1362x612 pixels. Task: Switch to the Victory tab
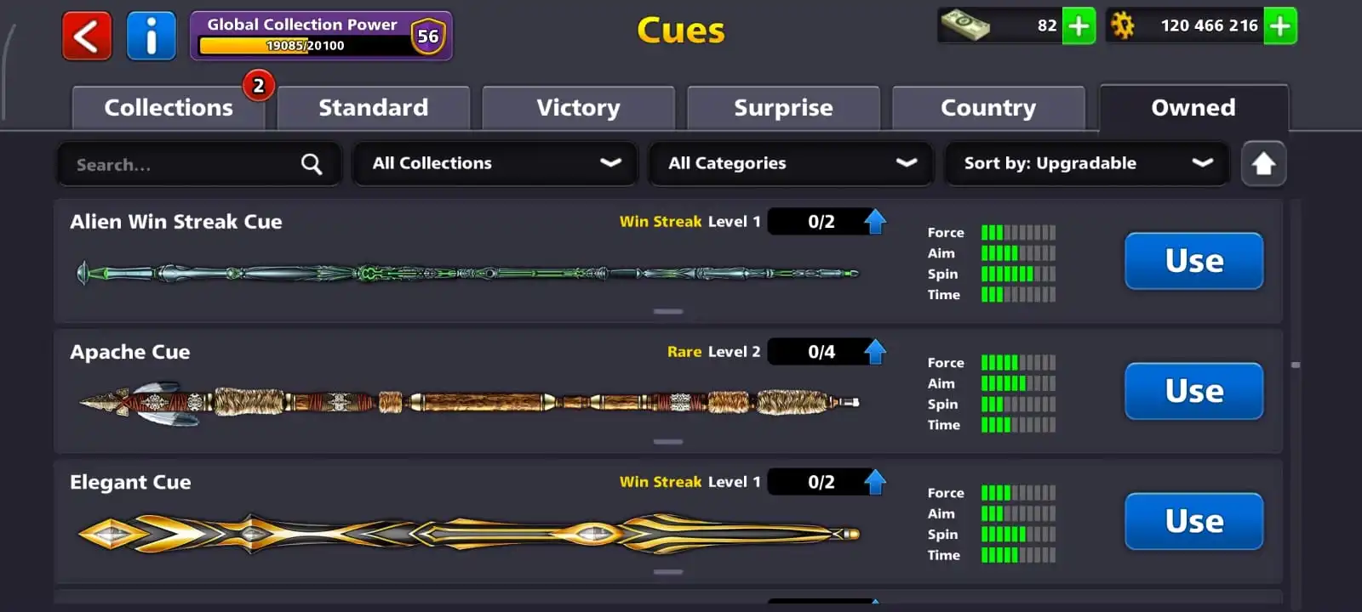coord(579,108)
